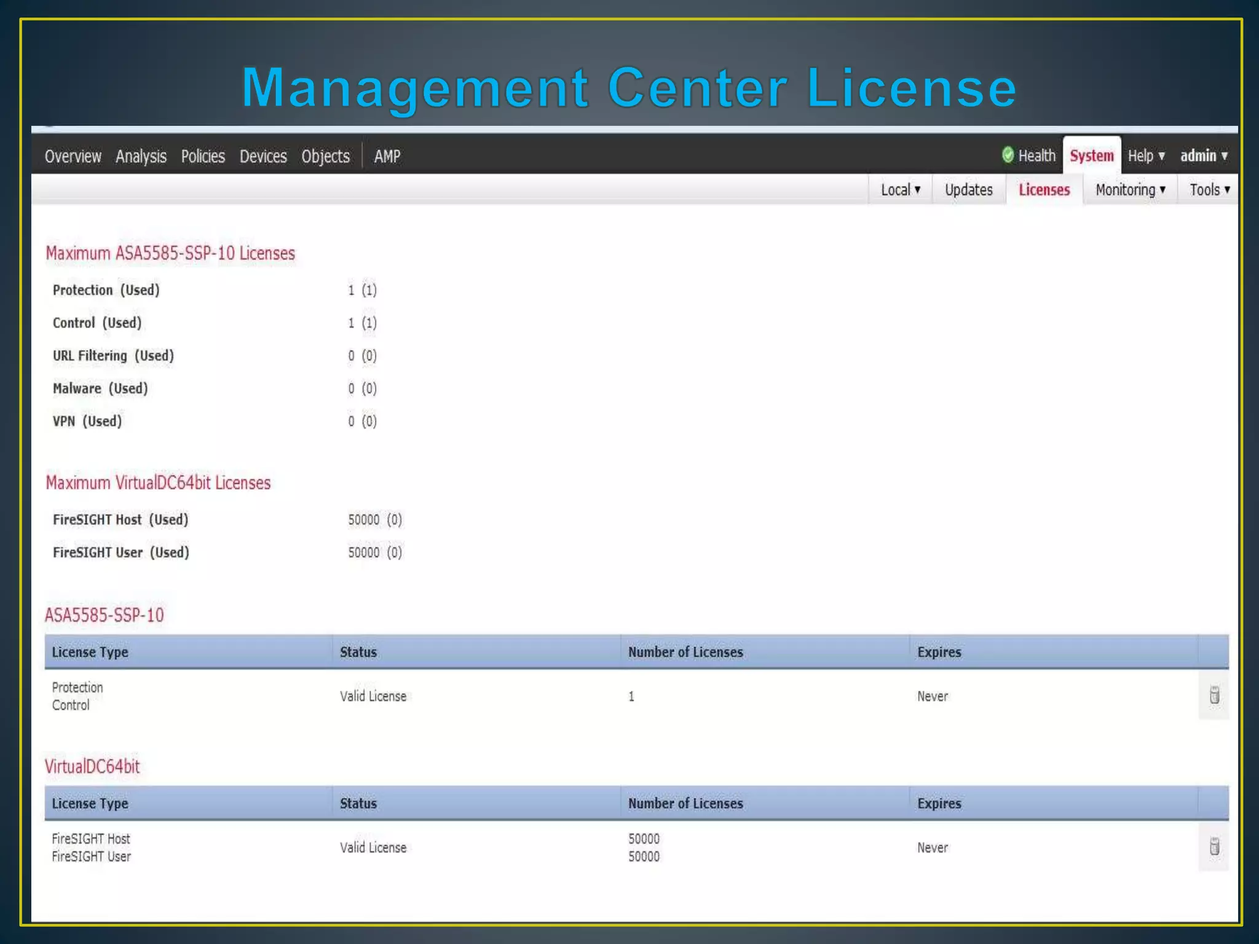Viewport: 1259px width, 944px height.
Task: Click Number of Licenses header in VirtualDC64bit table
Action: (x=685, y=803)
